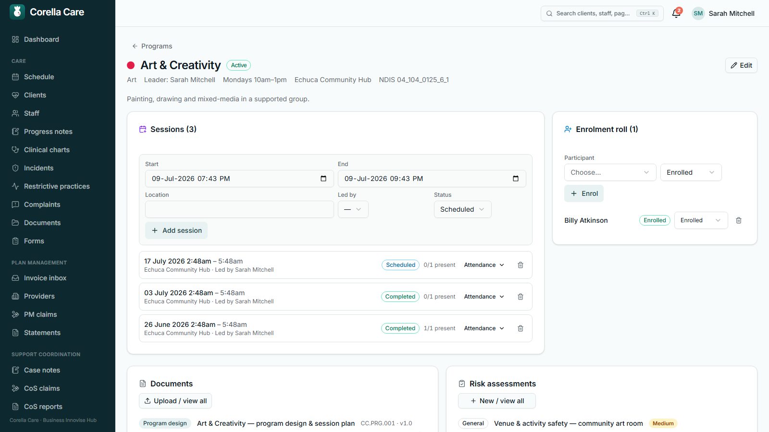Change Billy Atkinson's Enrolled status dropdown
This screenshot has height=432, width=769.
pyautogui.click(x=701, y=220)
